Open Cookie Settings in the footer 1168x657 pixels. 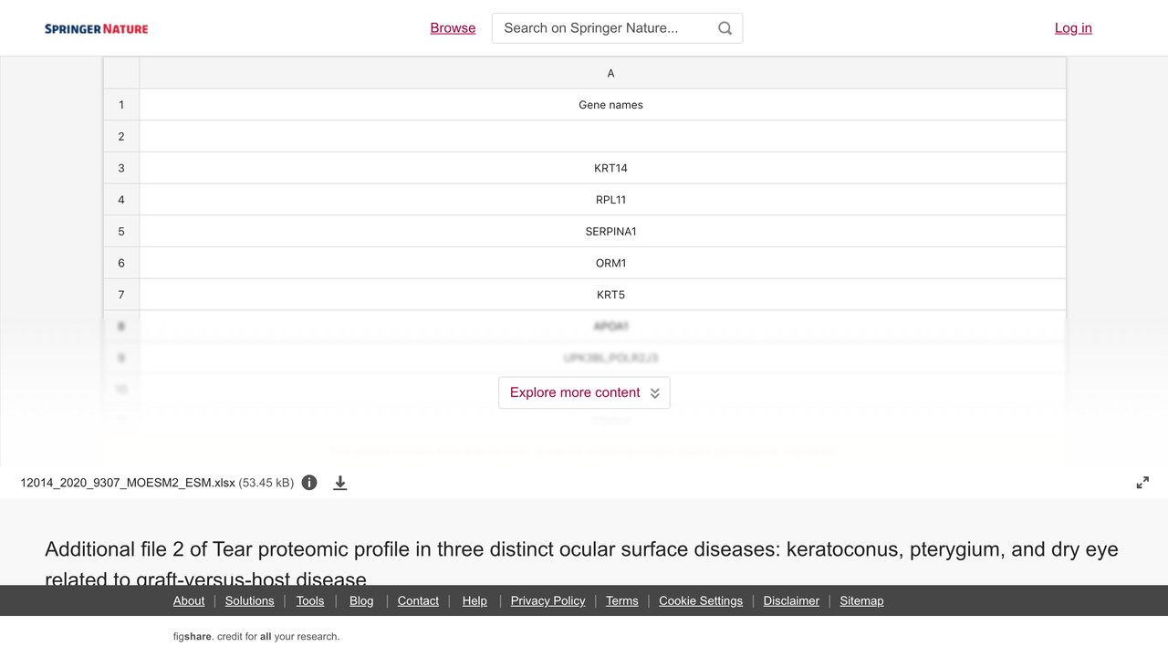(701, 600)
